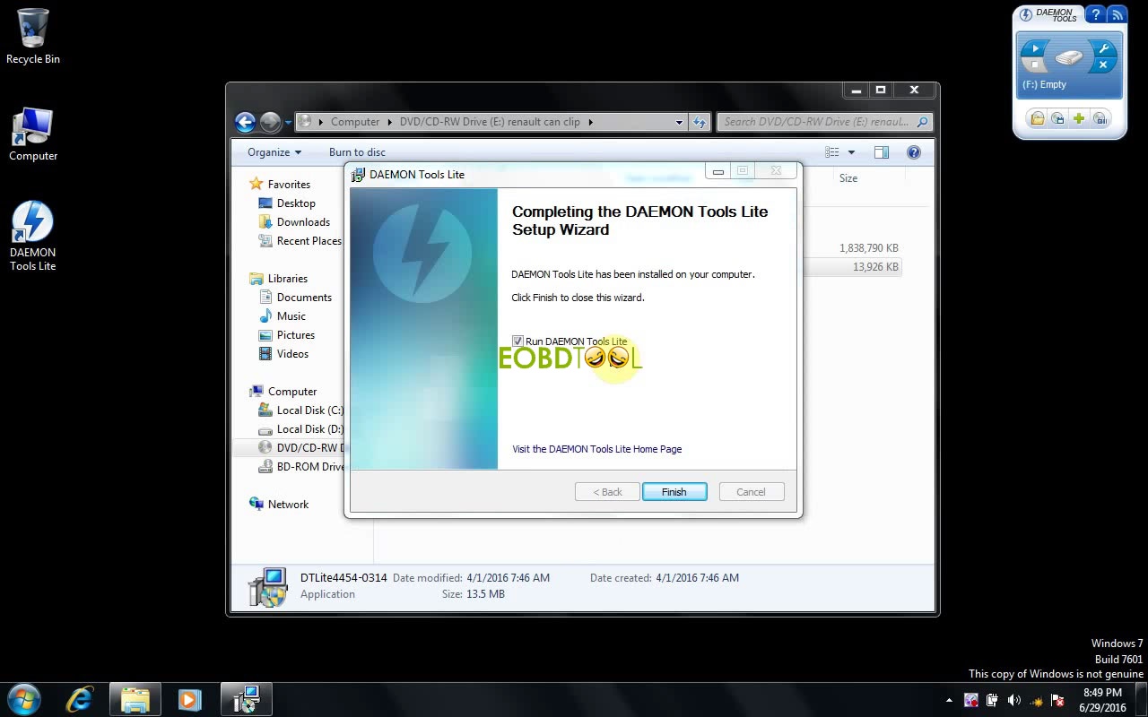The height and width of the screenshot is (717, 1148).
Task: Click Computer in the address bar breadcrumb
Action: [355, 122]
